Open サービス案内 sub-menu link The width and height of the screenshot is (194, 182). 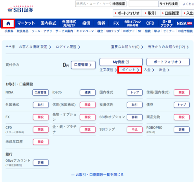[x=64, y=31]
